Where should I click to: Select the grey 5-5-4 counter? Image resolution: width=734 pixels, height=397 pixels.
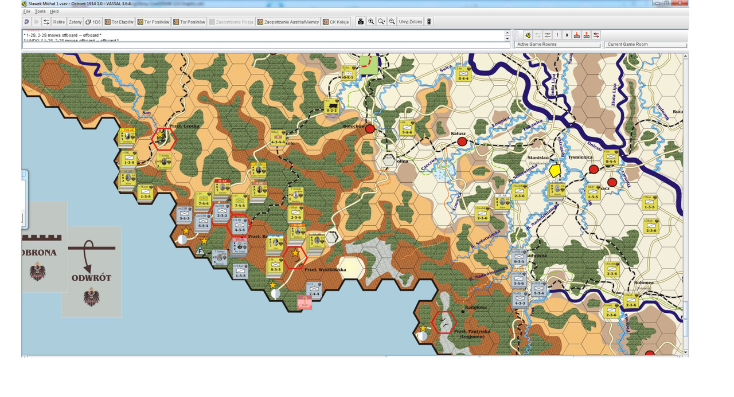202,222
